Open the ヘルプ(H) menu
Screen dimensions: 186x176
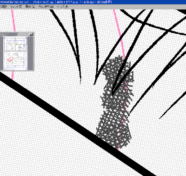62,7
